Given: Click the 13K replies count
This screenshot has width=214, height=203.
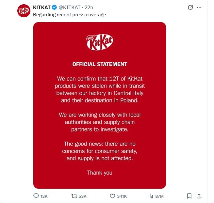Looking at the screenshot, I should click(44, 196).
